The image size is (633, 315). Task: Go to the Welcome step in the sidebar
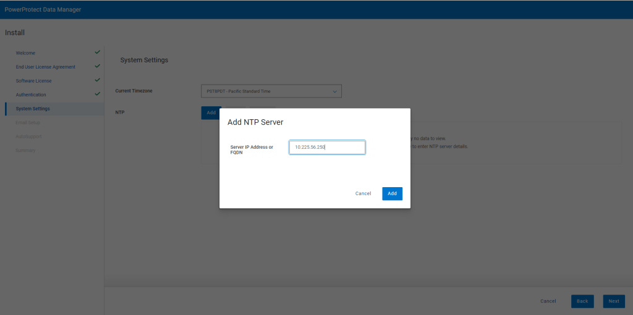click(x=25, y=53)
